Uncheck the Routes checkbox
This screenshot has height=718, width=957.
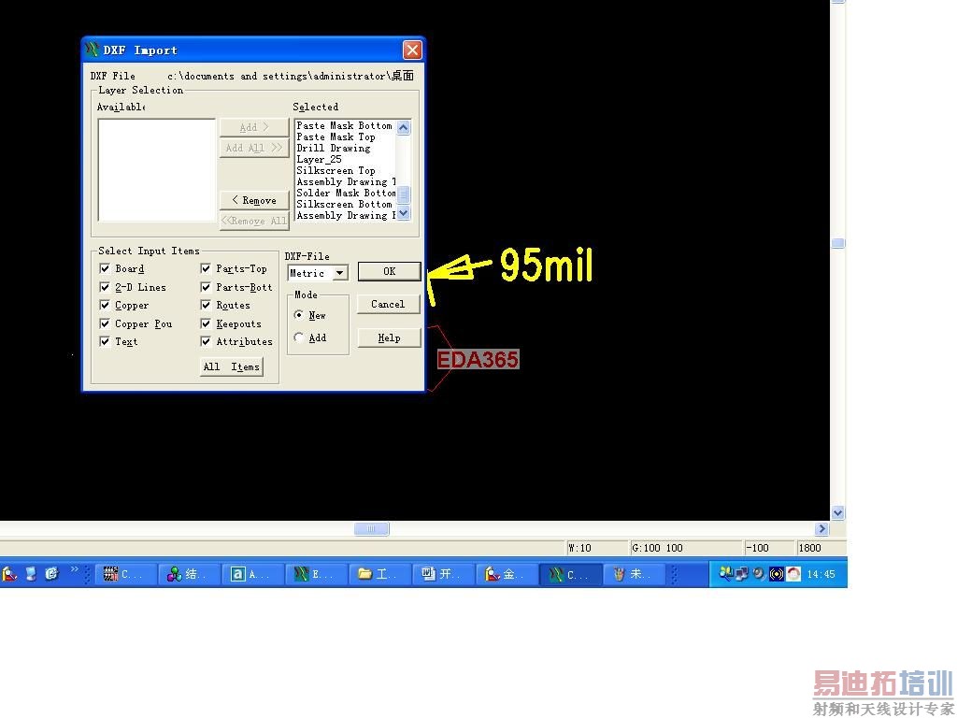(206, 306)
